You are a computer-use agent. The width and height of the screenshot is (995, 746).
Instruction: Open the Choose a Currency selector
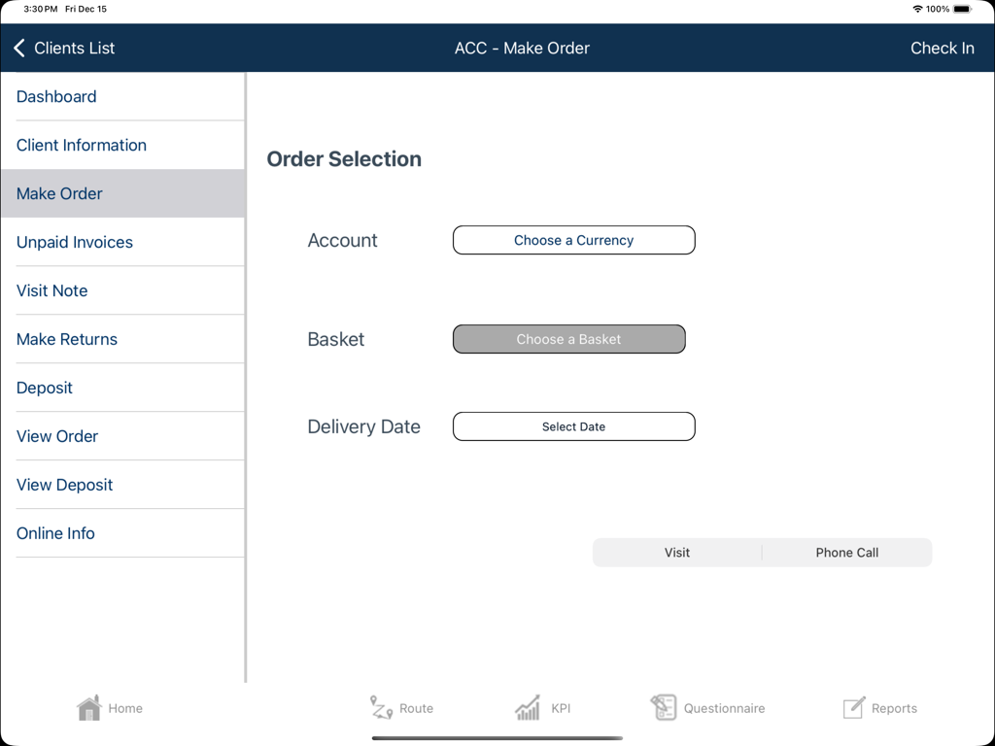pyautogui.click(x=573, y=240)
